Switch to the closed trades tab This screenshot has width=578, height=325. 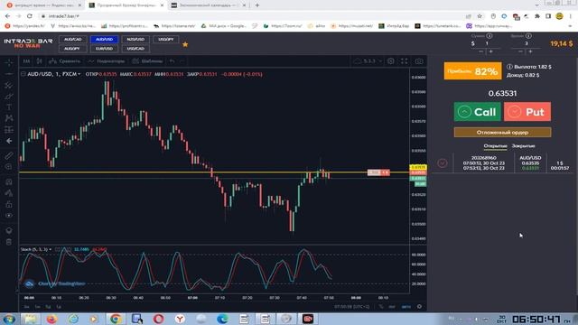[x=523, y=146]
